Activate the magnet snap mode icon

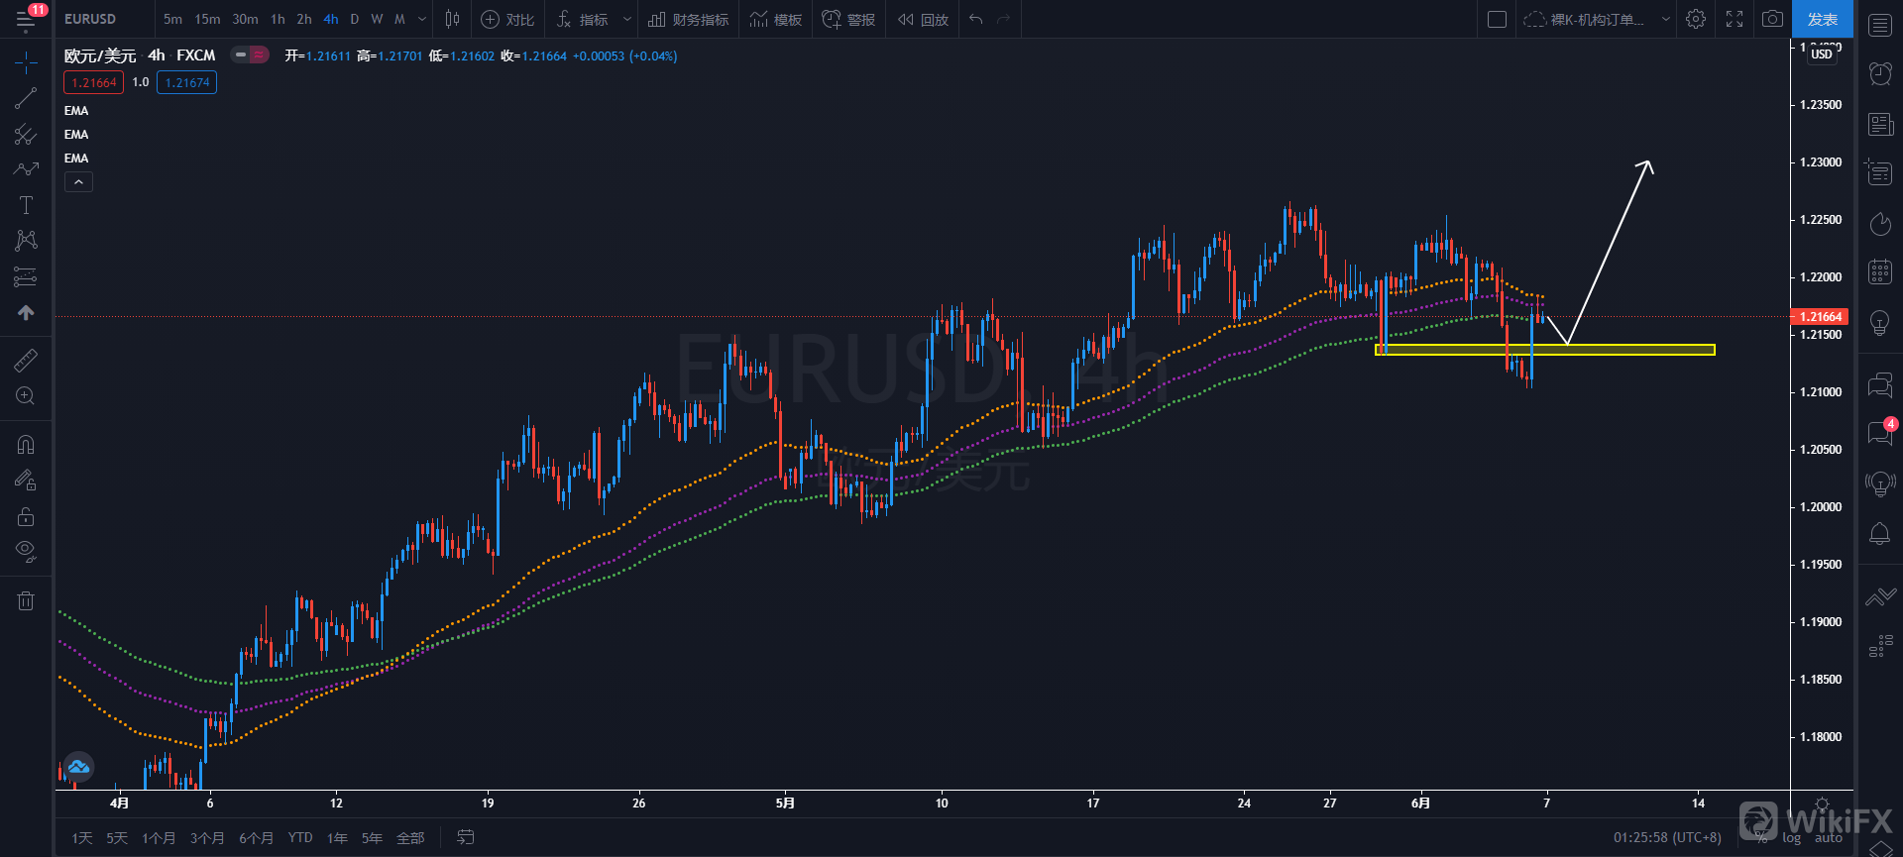coord(26,445)
